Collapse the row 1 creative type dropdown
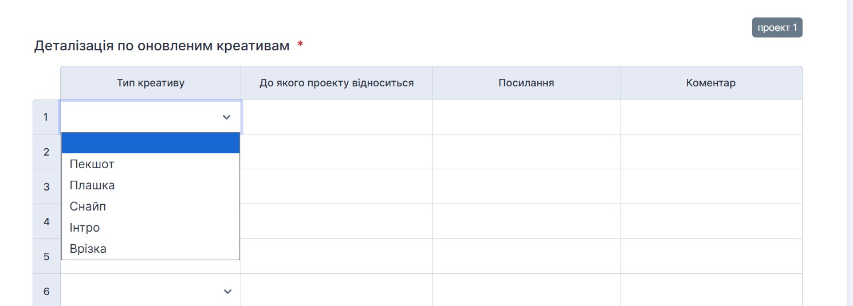 [x=226, y=117]
